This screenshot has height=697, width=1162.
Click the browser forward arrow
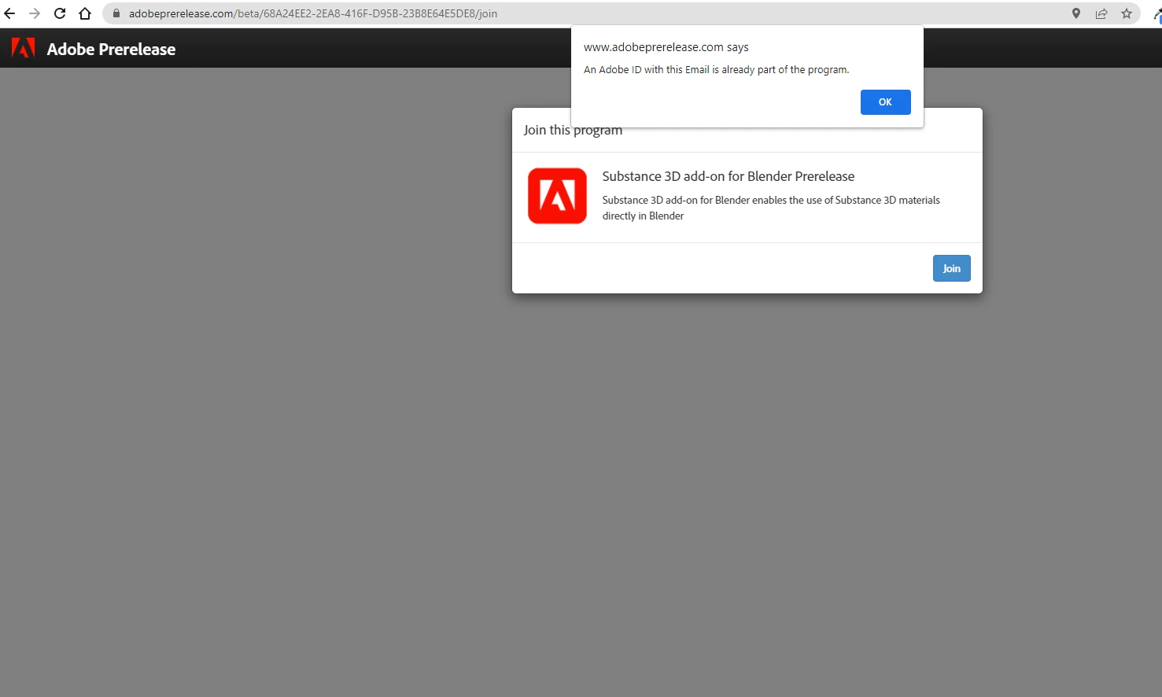pos(35,13)
